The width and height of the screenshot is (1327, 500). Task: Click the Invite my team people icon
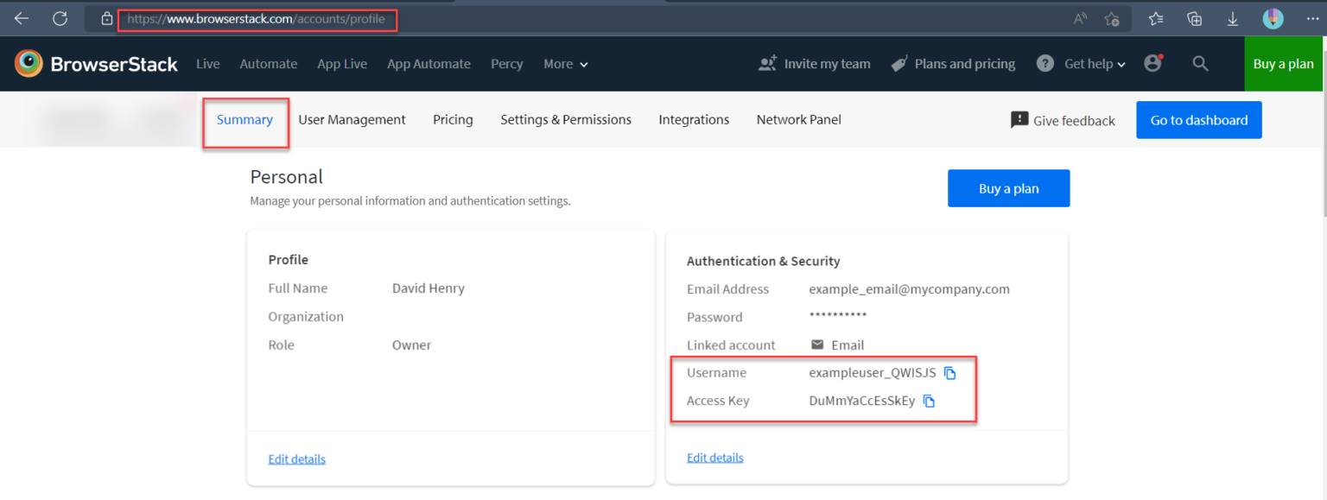coord(767,62)
